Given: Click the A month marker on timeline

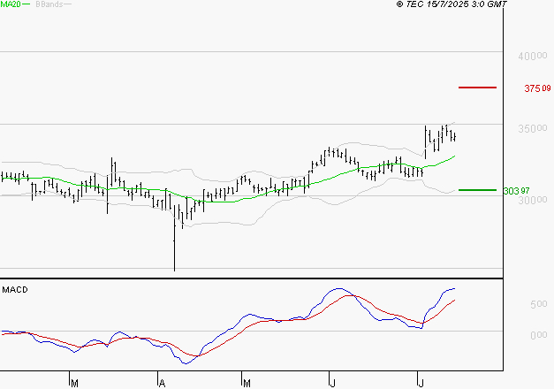Looking at the screenshot, I should [162, 383].
